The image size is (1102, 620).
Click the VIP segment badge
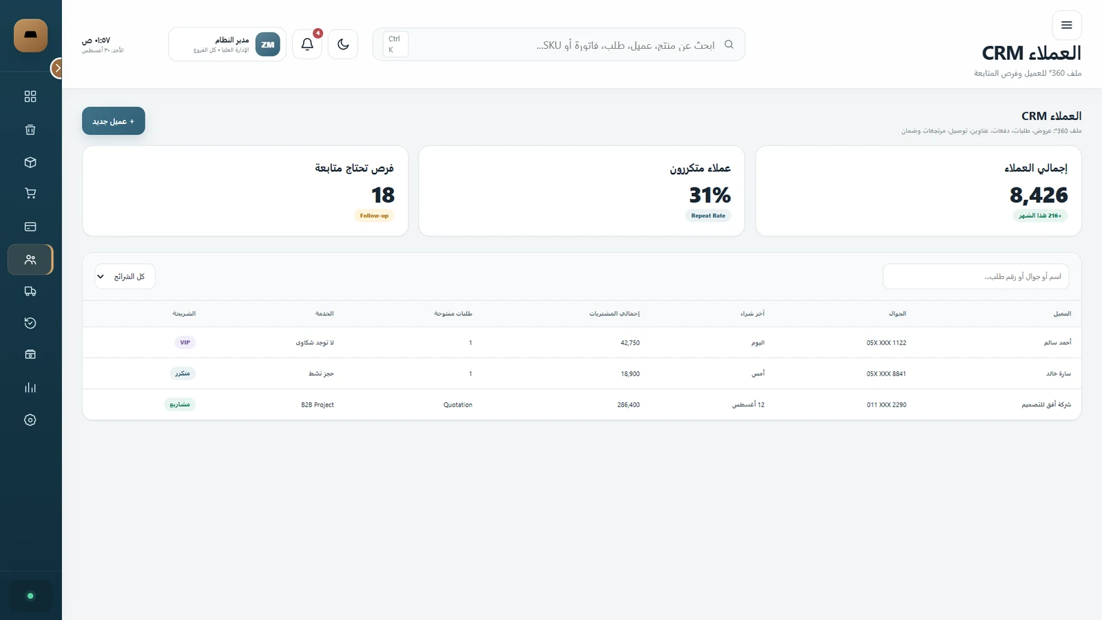click(185, 342)
